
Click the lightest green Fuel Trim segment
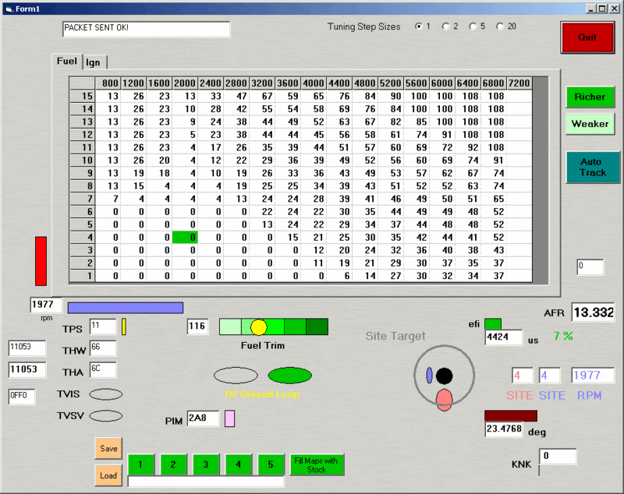[x=230, y=326]
